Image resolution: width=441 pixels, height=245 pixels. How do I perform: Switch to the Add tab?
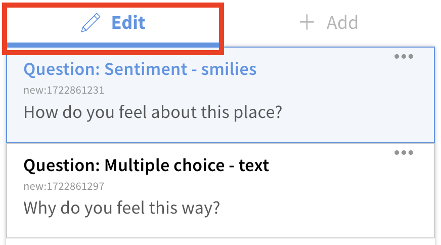pyautogui.click(x=329, y=23)
